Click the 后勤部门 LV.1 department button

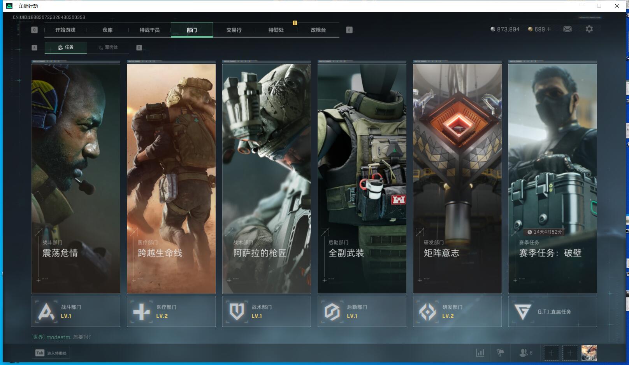pyautogui.click(x=362, y=312)
